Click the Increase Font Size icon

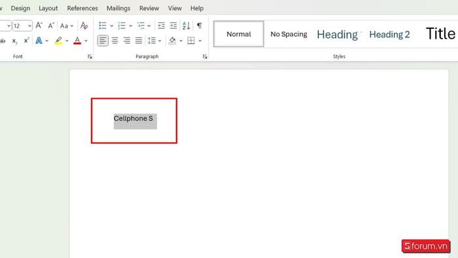click(39, 26)
